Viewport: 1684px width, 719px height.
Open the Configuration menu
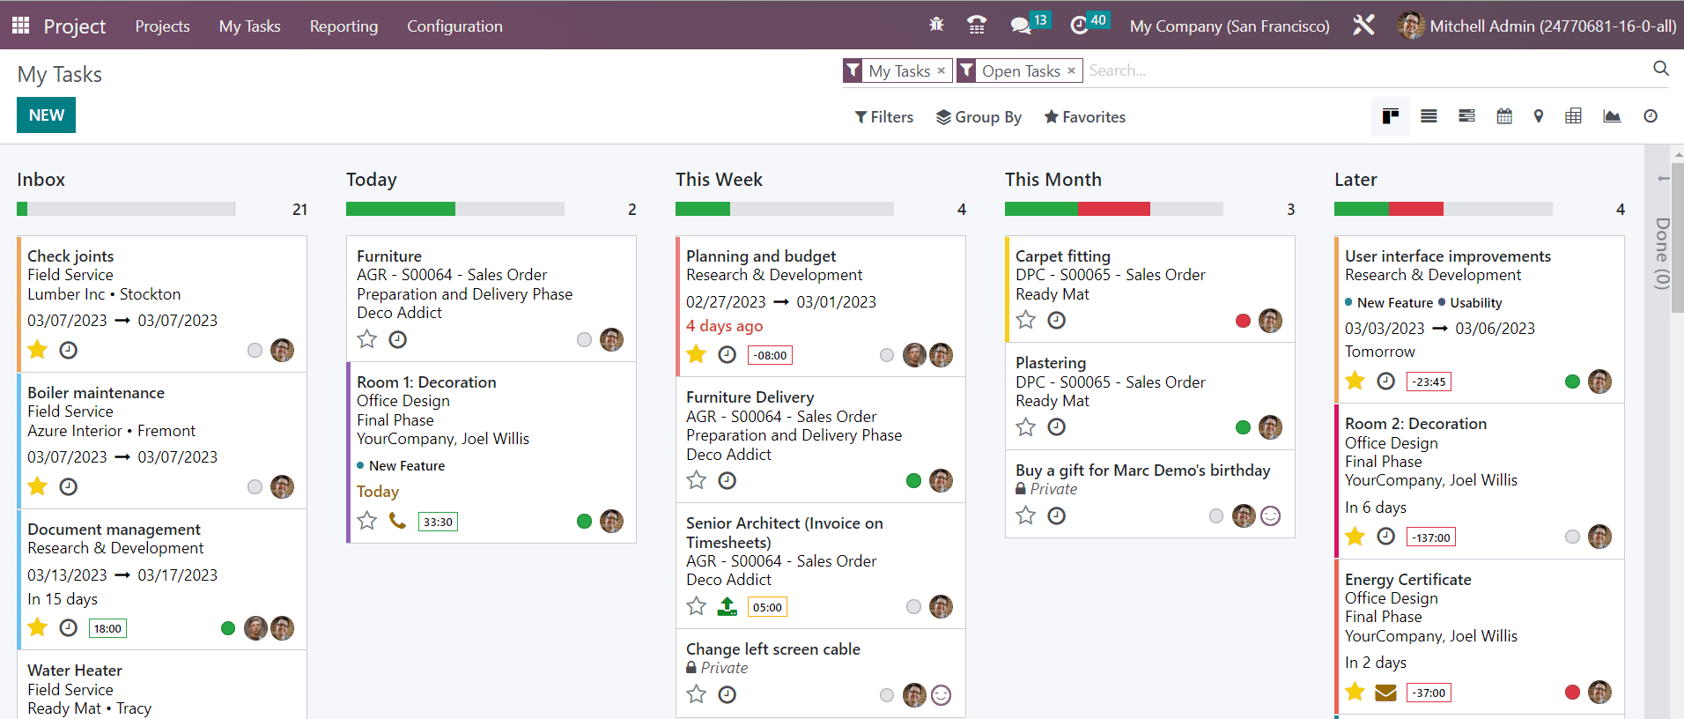pos(454,26)
